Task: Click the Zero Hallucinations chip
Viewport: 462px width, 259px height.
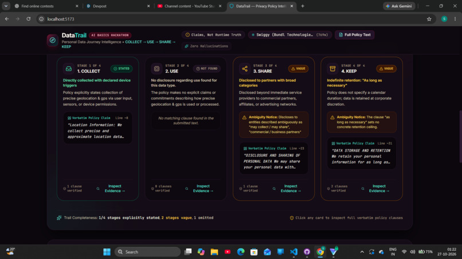Action: pos(206,46)
